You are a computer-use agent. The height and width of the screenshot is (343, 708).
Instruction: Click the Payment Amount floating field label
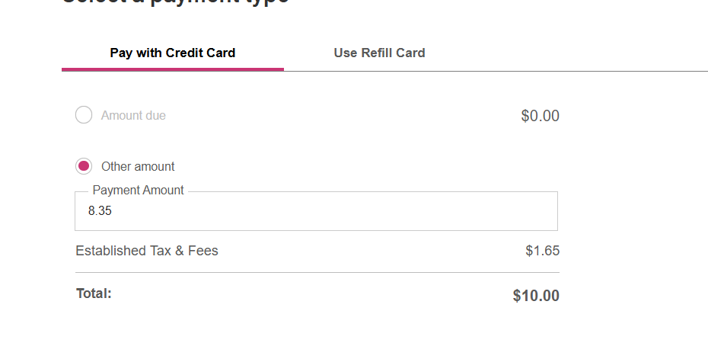[138, 191]
